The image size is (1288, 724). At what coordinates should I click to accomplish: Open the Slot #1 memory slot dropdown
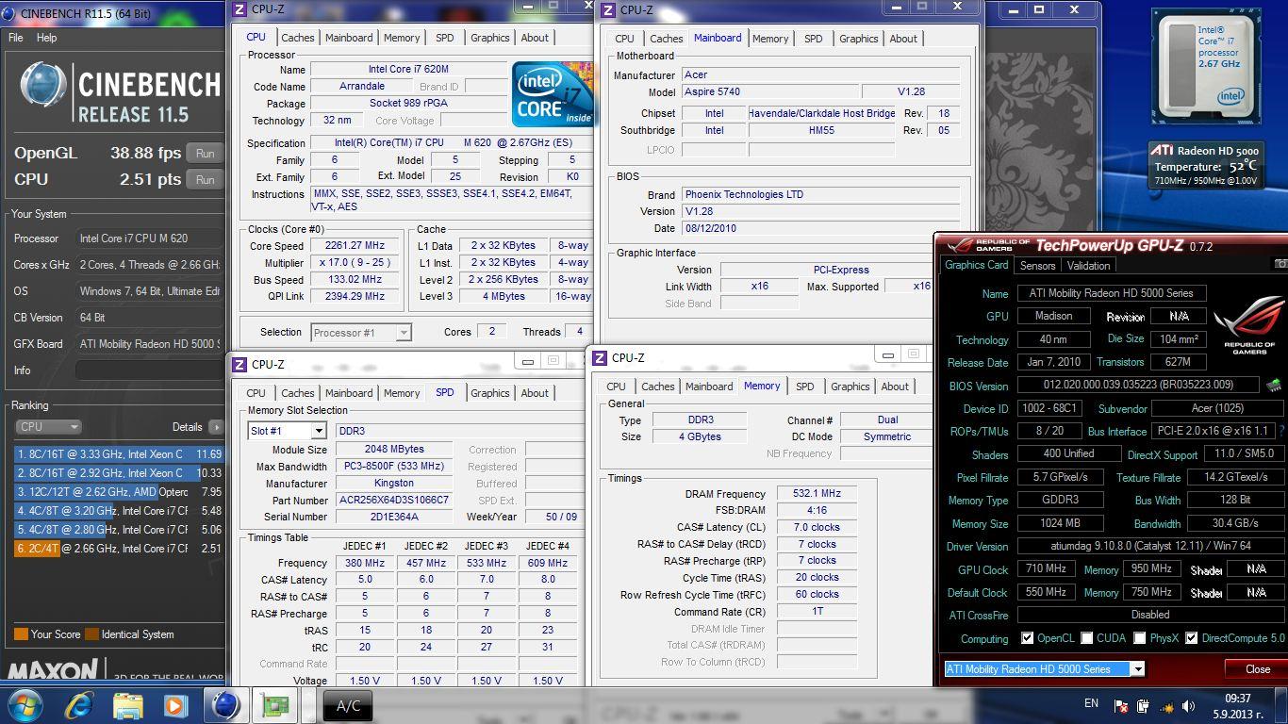[287, 431]
